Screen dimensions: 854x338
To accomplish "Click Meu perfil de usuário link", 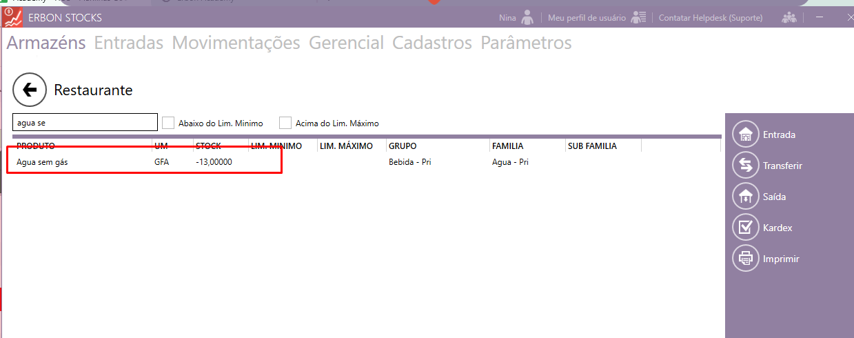I will pos(587,18).
